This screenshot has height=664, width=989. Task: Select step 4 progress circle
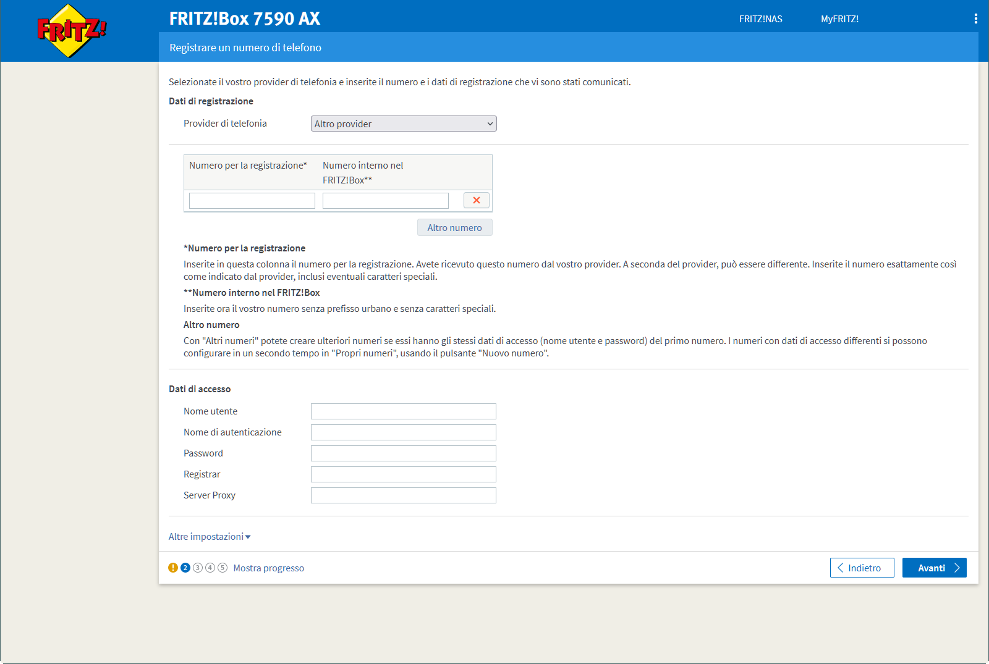click(210, 568)
